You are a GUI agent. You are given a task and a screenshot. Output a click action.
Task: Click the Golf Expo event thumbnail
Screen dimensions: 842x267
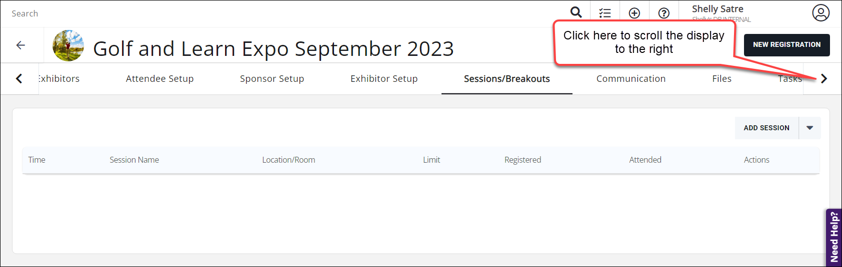point(68,46)
